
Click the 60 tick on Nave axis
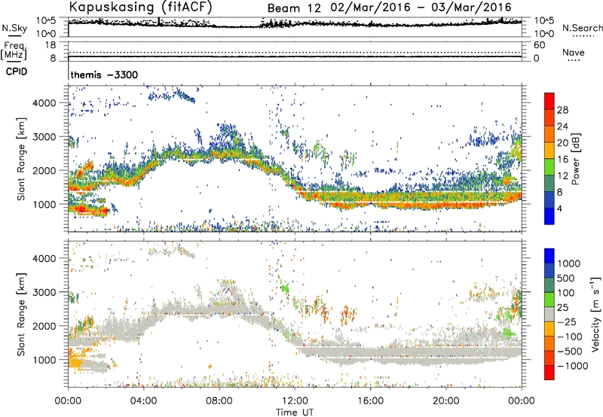(x=539, y=45)
